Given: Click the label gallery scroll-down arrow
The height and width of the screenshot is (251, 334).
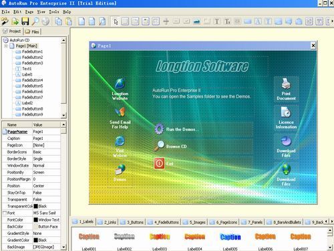Looking at the screenshot, I should (330, 248).
